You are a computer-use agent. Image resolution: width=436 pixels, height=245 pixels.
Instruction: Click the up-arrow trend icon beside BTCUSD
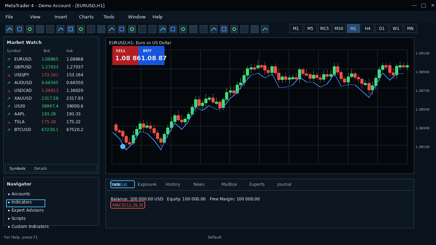[9, 130]
